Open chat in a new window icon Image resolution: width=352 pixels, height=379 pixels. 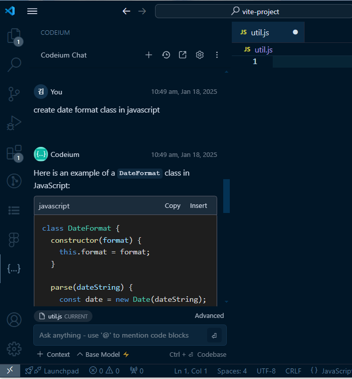183,55
